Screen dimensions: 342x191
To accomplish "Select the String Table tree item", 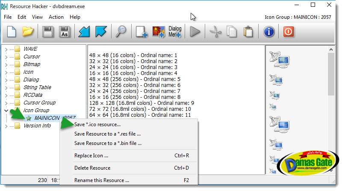I will pos(37,87).
